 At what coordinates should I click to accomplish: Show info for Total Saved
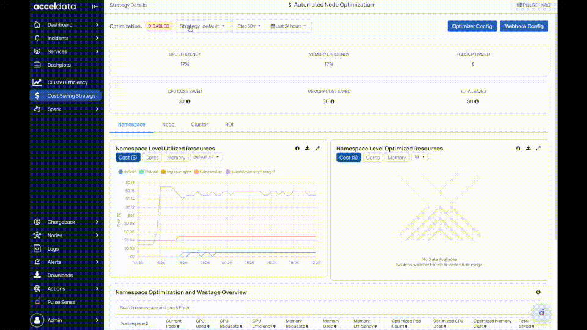476,101
